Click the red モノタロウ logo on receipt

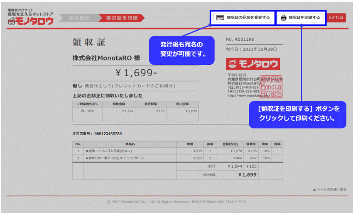click(x=253, y=64)
